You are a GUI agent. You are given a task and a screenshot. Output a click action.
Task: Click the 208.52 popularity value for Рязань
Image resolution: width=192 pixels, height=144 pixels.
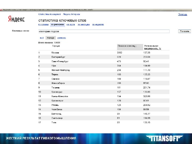click(147, 105)
